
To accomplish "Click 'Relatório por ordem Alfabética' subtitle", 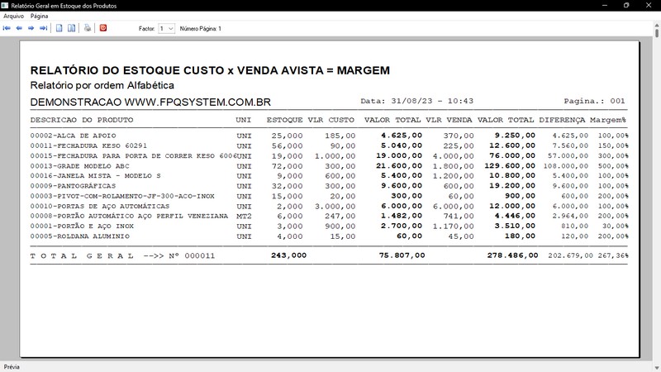I will click(102, 85).
